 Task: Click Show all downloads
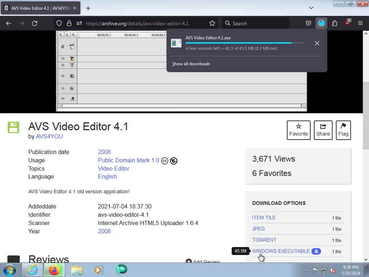tap(191, 64)
